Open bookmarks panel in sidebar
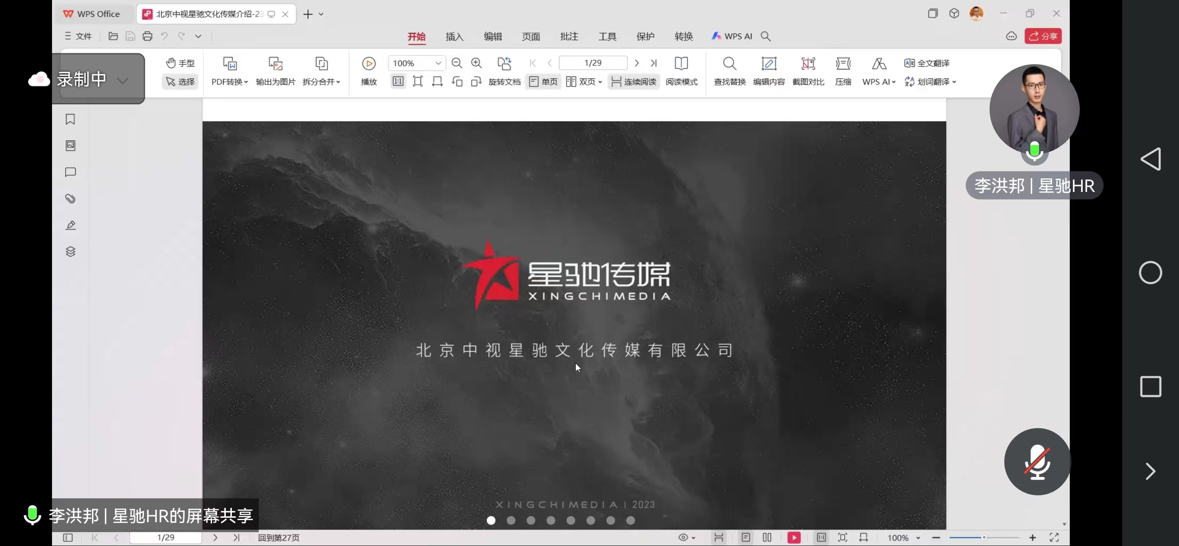The height and width of the screenshot is (546, 1179). pos(70,120)
